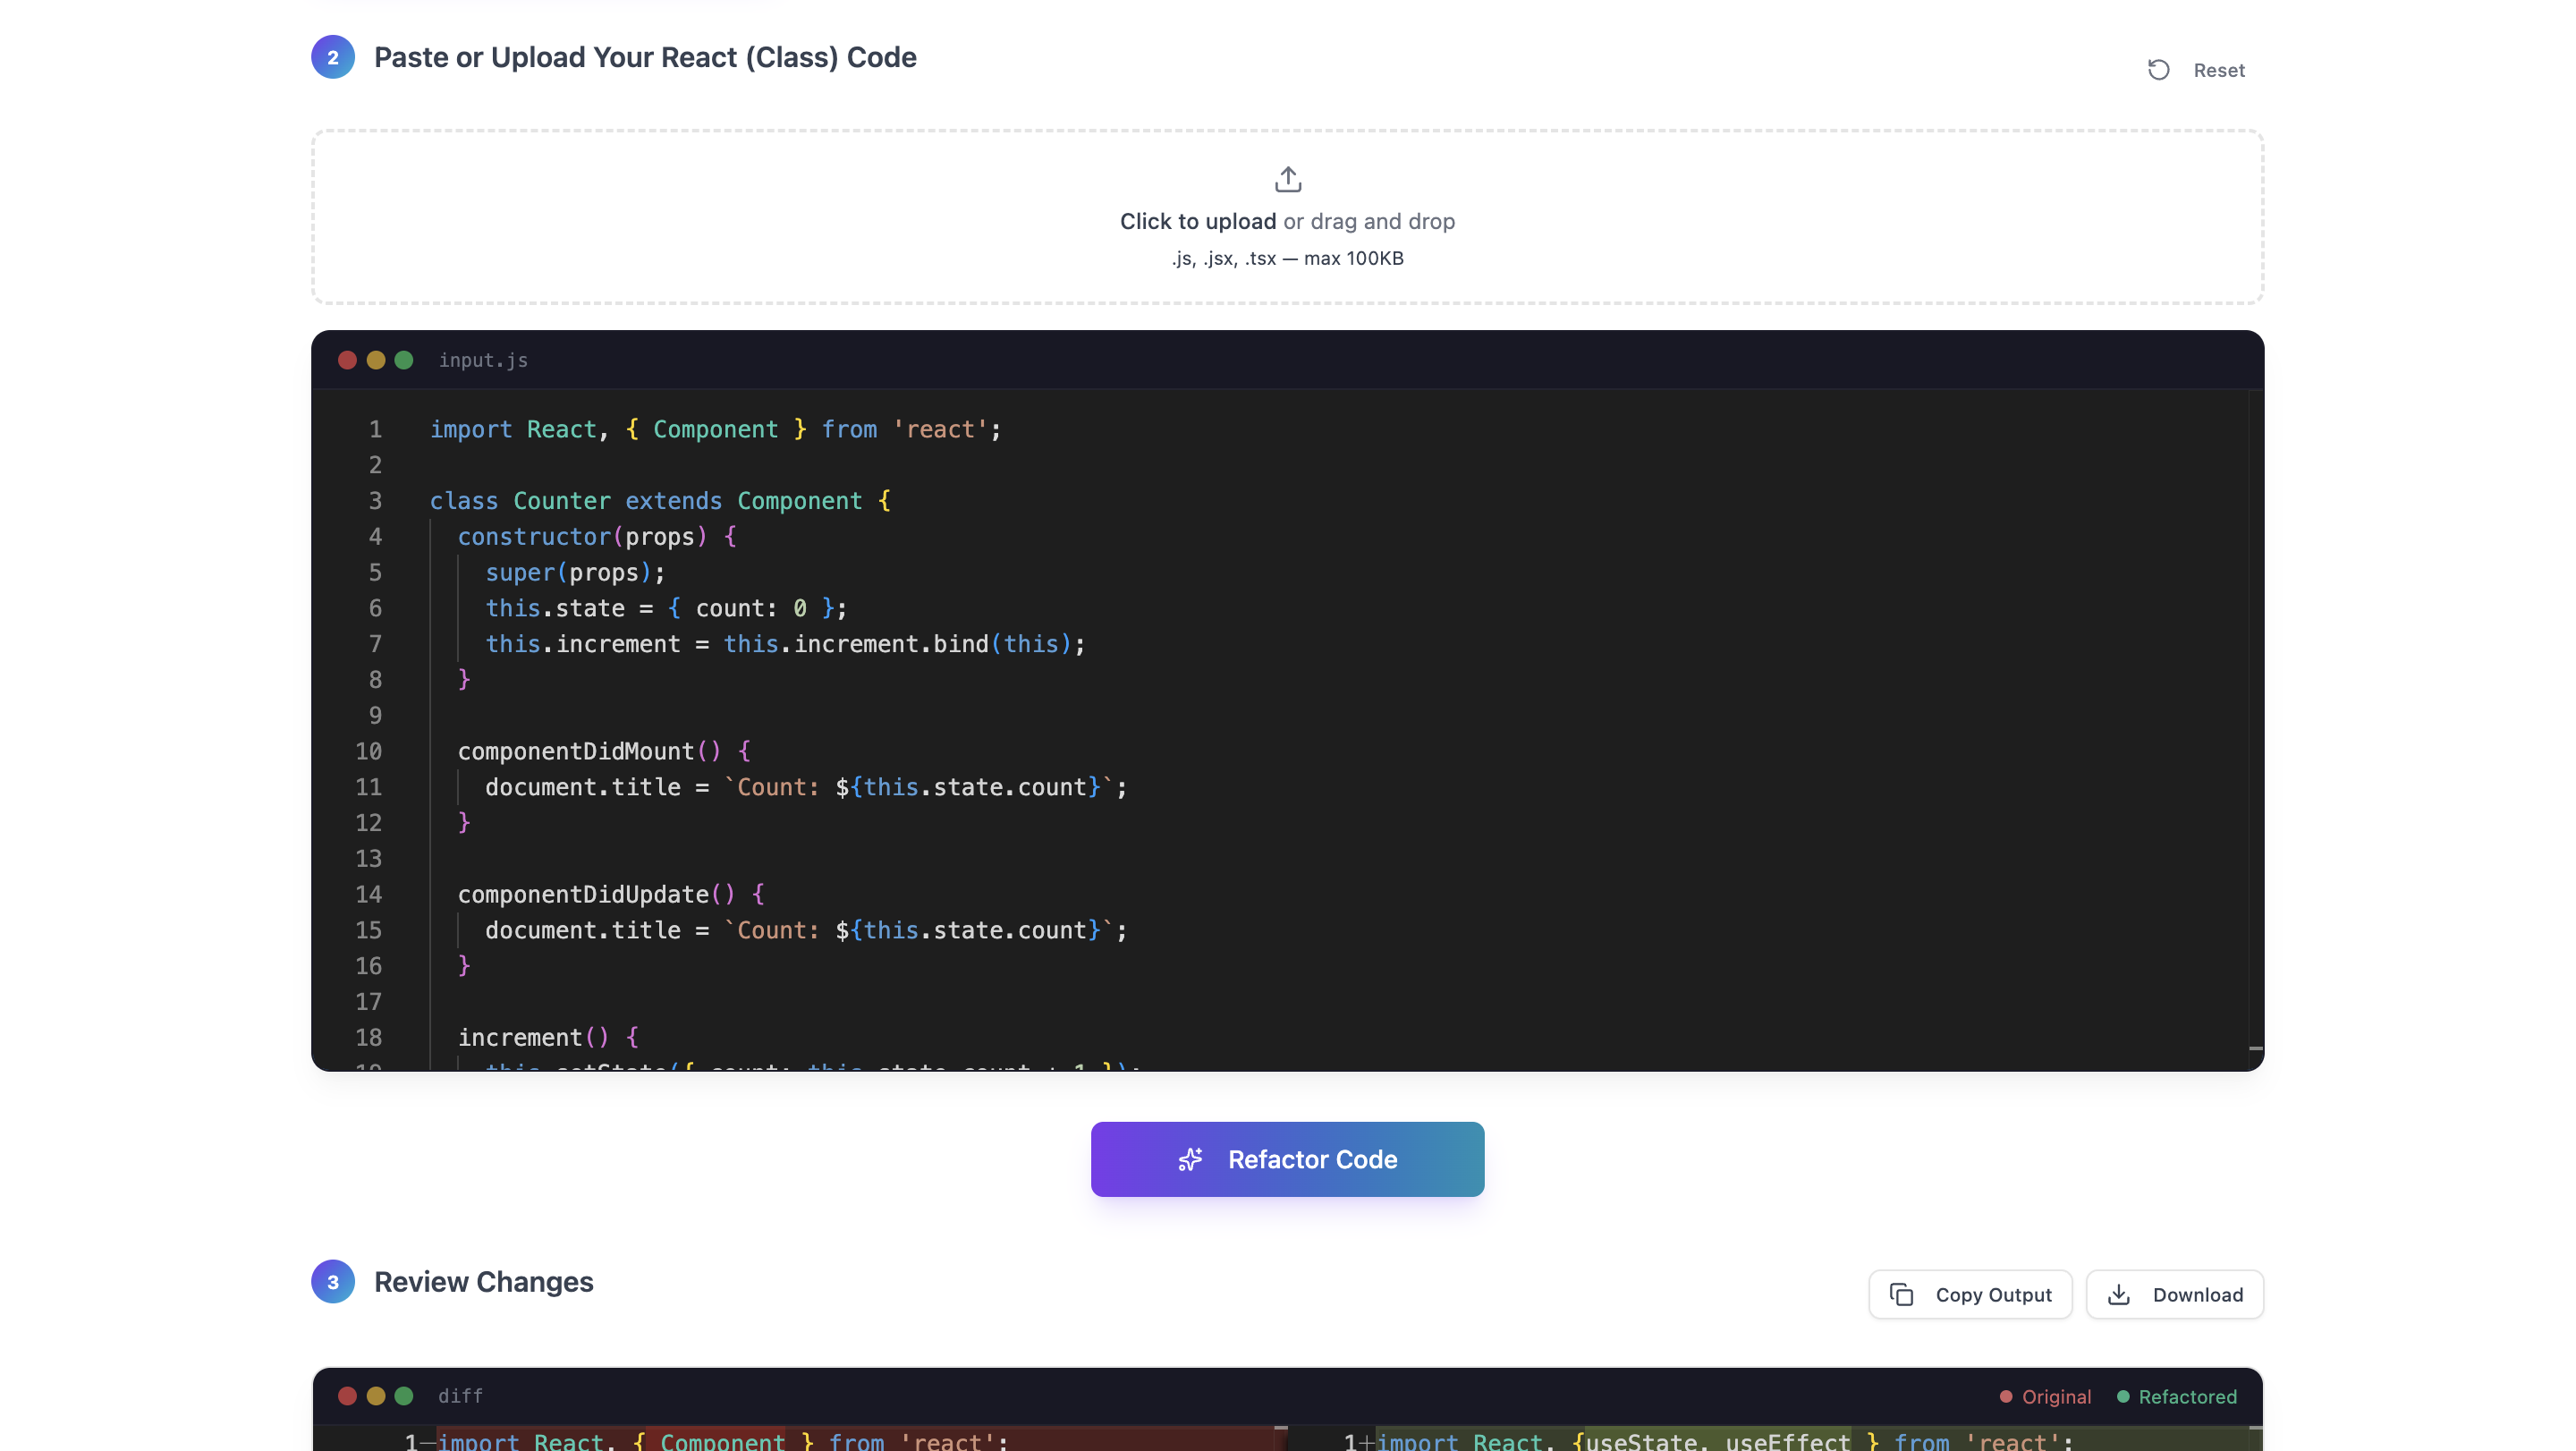The width and height of the screenshot is (2576, 1451).
Task: Click the red dot on the diff window
Action: coord(348,1395)
